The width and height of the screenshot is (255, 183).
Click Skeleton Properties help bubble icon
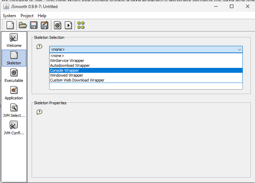pyautogui.click(x=39, y=112)
